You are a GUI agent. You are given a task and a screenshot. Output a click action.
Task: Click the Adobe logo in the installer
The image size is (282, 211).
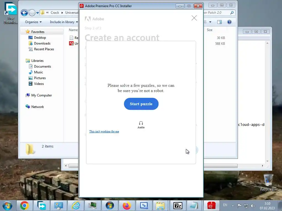click(x=94, y=19)
